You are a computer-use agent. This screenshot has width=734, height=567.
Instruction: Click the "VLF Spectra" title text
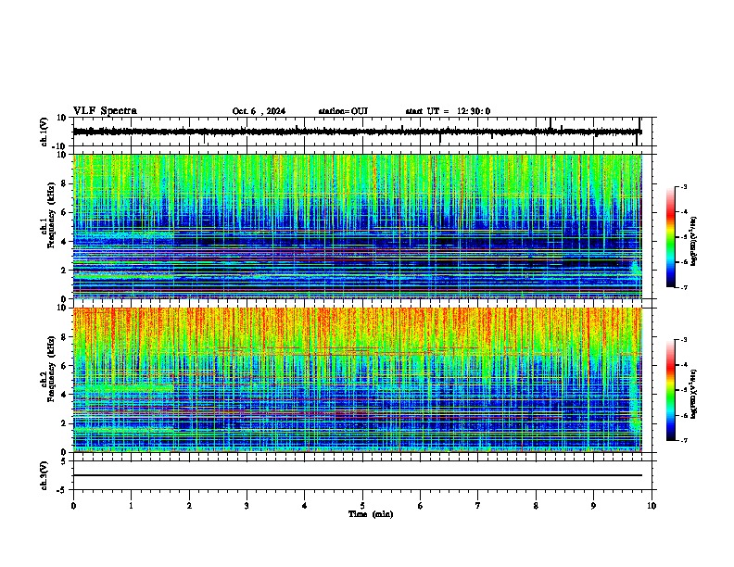(106, 110)
